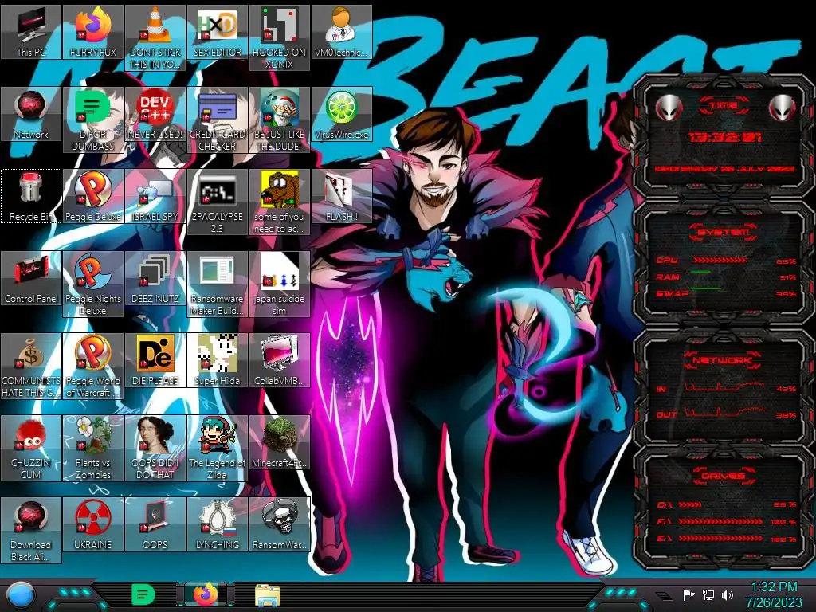Open the HxD SEX EDITOR shortcut
Screen dimensions: 816x612
[x=218, y=32]
